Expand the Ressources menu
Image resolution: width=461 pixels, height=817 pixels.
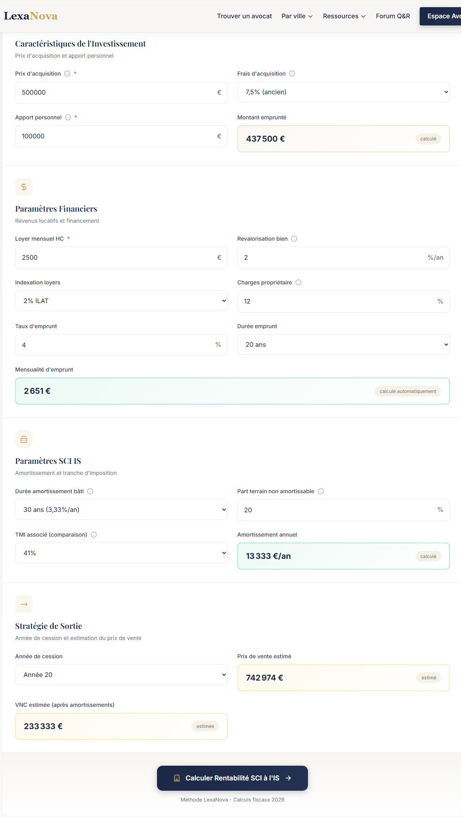[x=344, y=16]
